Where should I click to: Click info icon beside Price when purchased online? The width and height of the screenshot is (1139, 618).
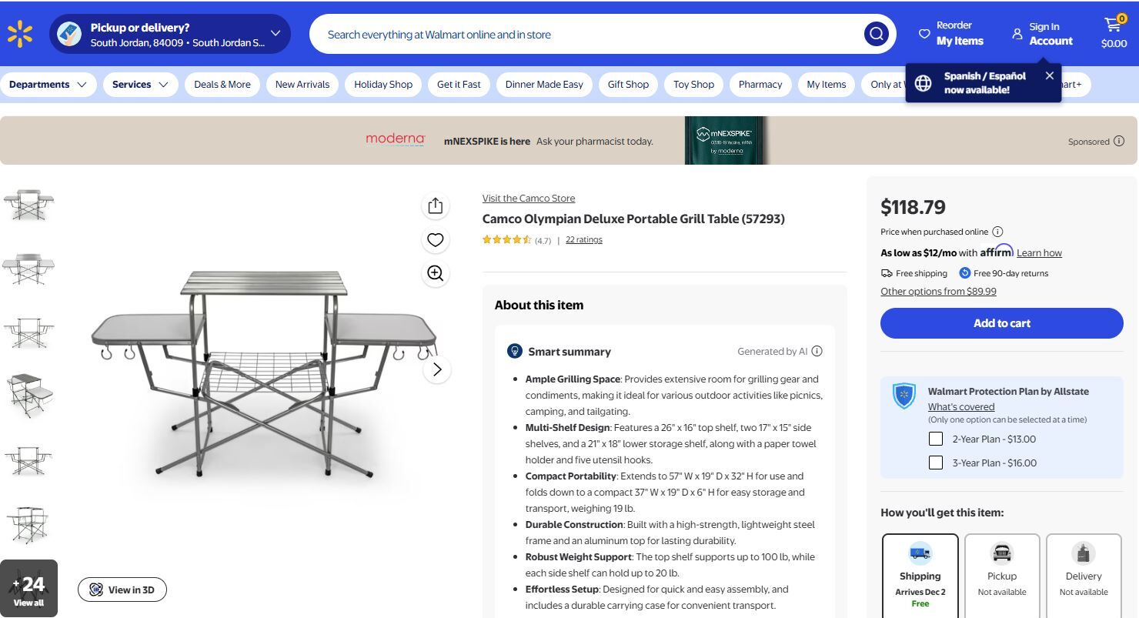(x=997, y=232)
